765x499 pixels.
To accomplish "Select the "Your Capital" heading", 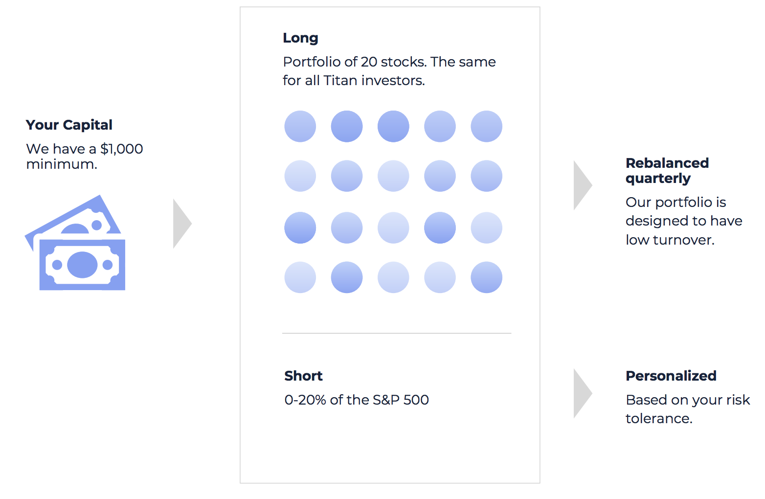I will [x=69, y=125].
